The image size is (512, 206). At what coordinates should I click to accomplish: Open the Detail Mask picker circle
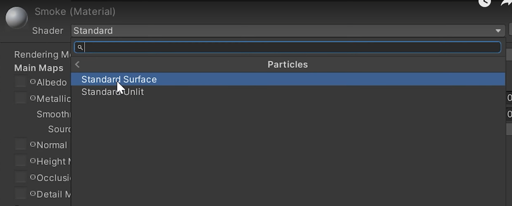pos(33,194)
